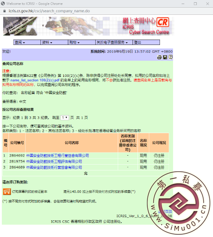Screen dimensions: 213x237
Task: Click the 订购屏幕列印的核证副本 order option
Action: pos(30,192)
